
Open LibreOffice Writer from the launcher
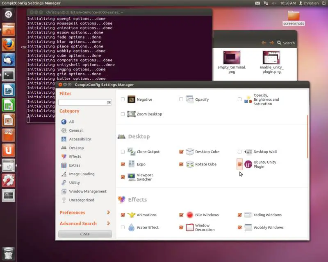(8, 90)
